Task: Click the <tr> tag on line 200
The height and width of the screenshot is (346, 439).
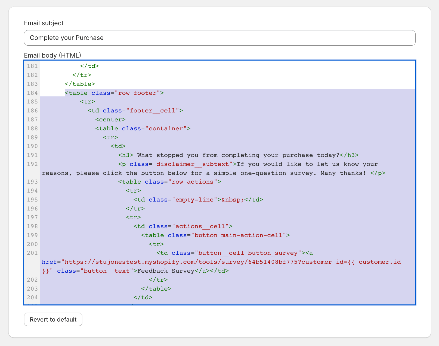Action: (x=156, y=244)
